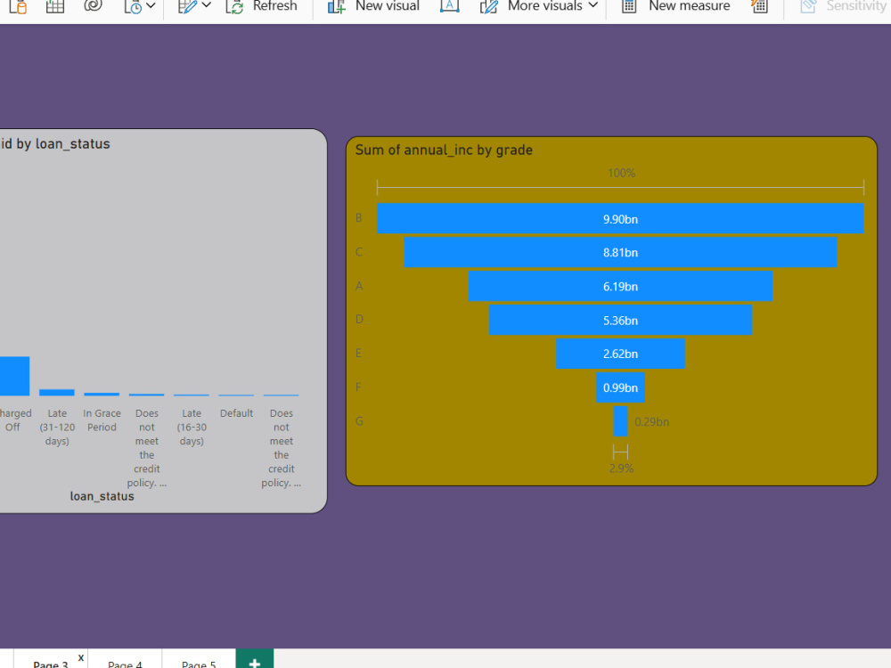Open the More visuals dropdown
Image resolution: width=891 pixels, height=668 pixels.
(539, 6)
